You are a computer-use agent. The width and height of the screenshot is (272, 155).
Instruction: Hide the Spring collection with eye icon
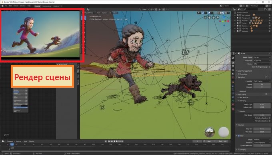(269, 23)
